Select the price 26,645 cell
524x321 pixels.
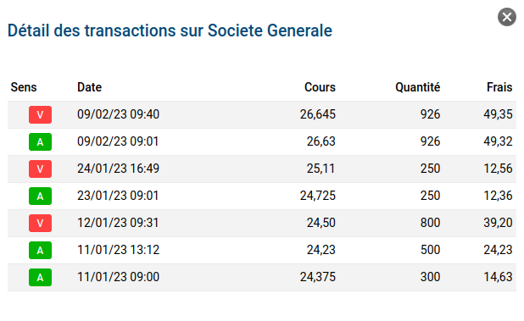(317, 114)
